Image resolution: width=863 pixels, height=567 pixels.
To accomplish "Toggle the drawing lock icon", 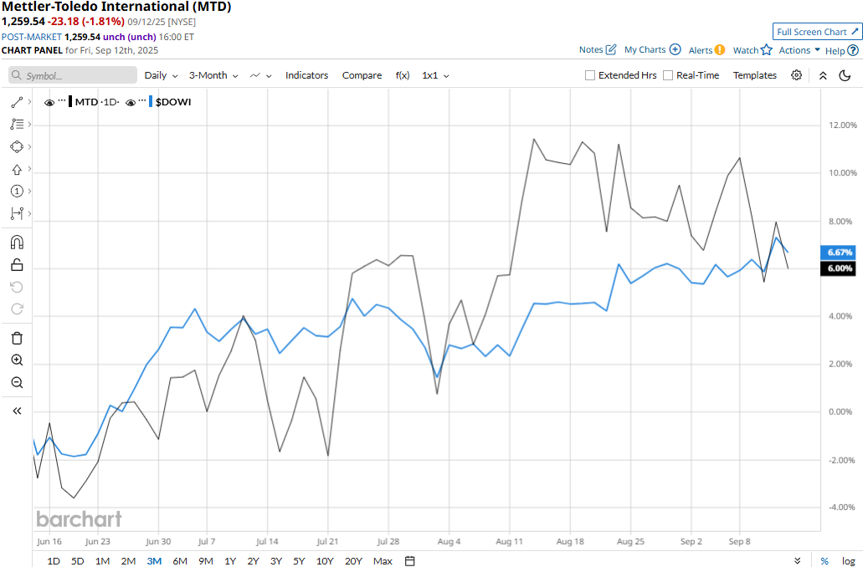I will (x=17, y=265).
